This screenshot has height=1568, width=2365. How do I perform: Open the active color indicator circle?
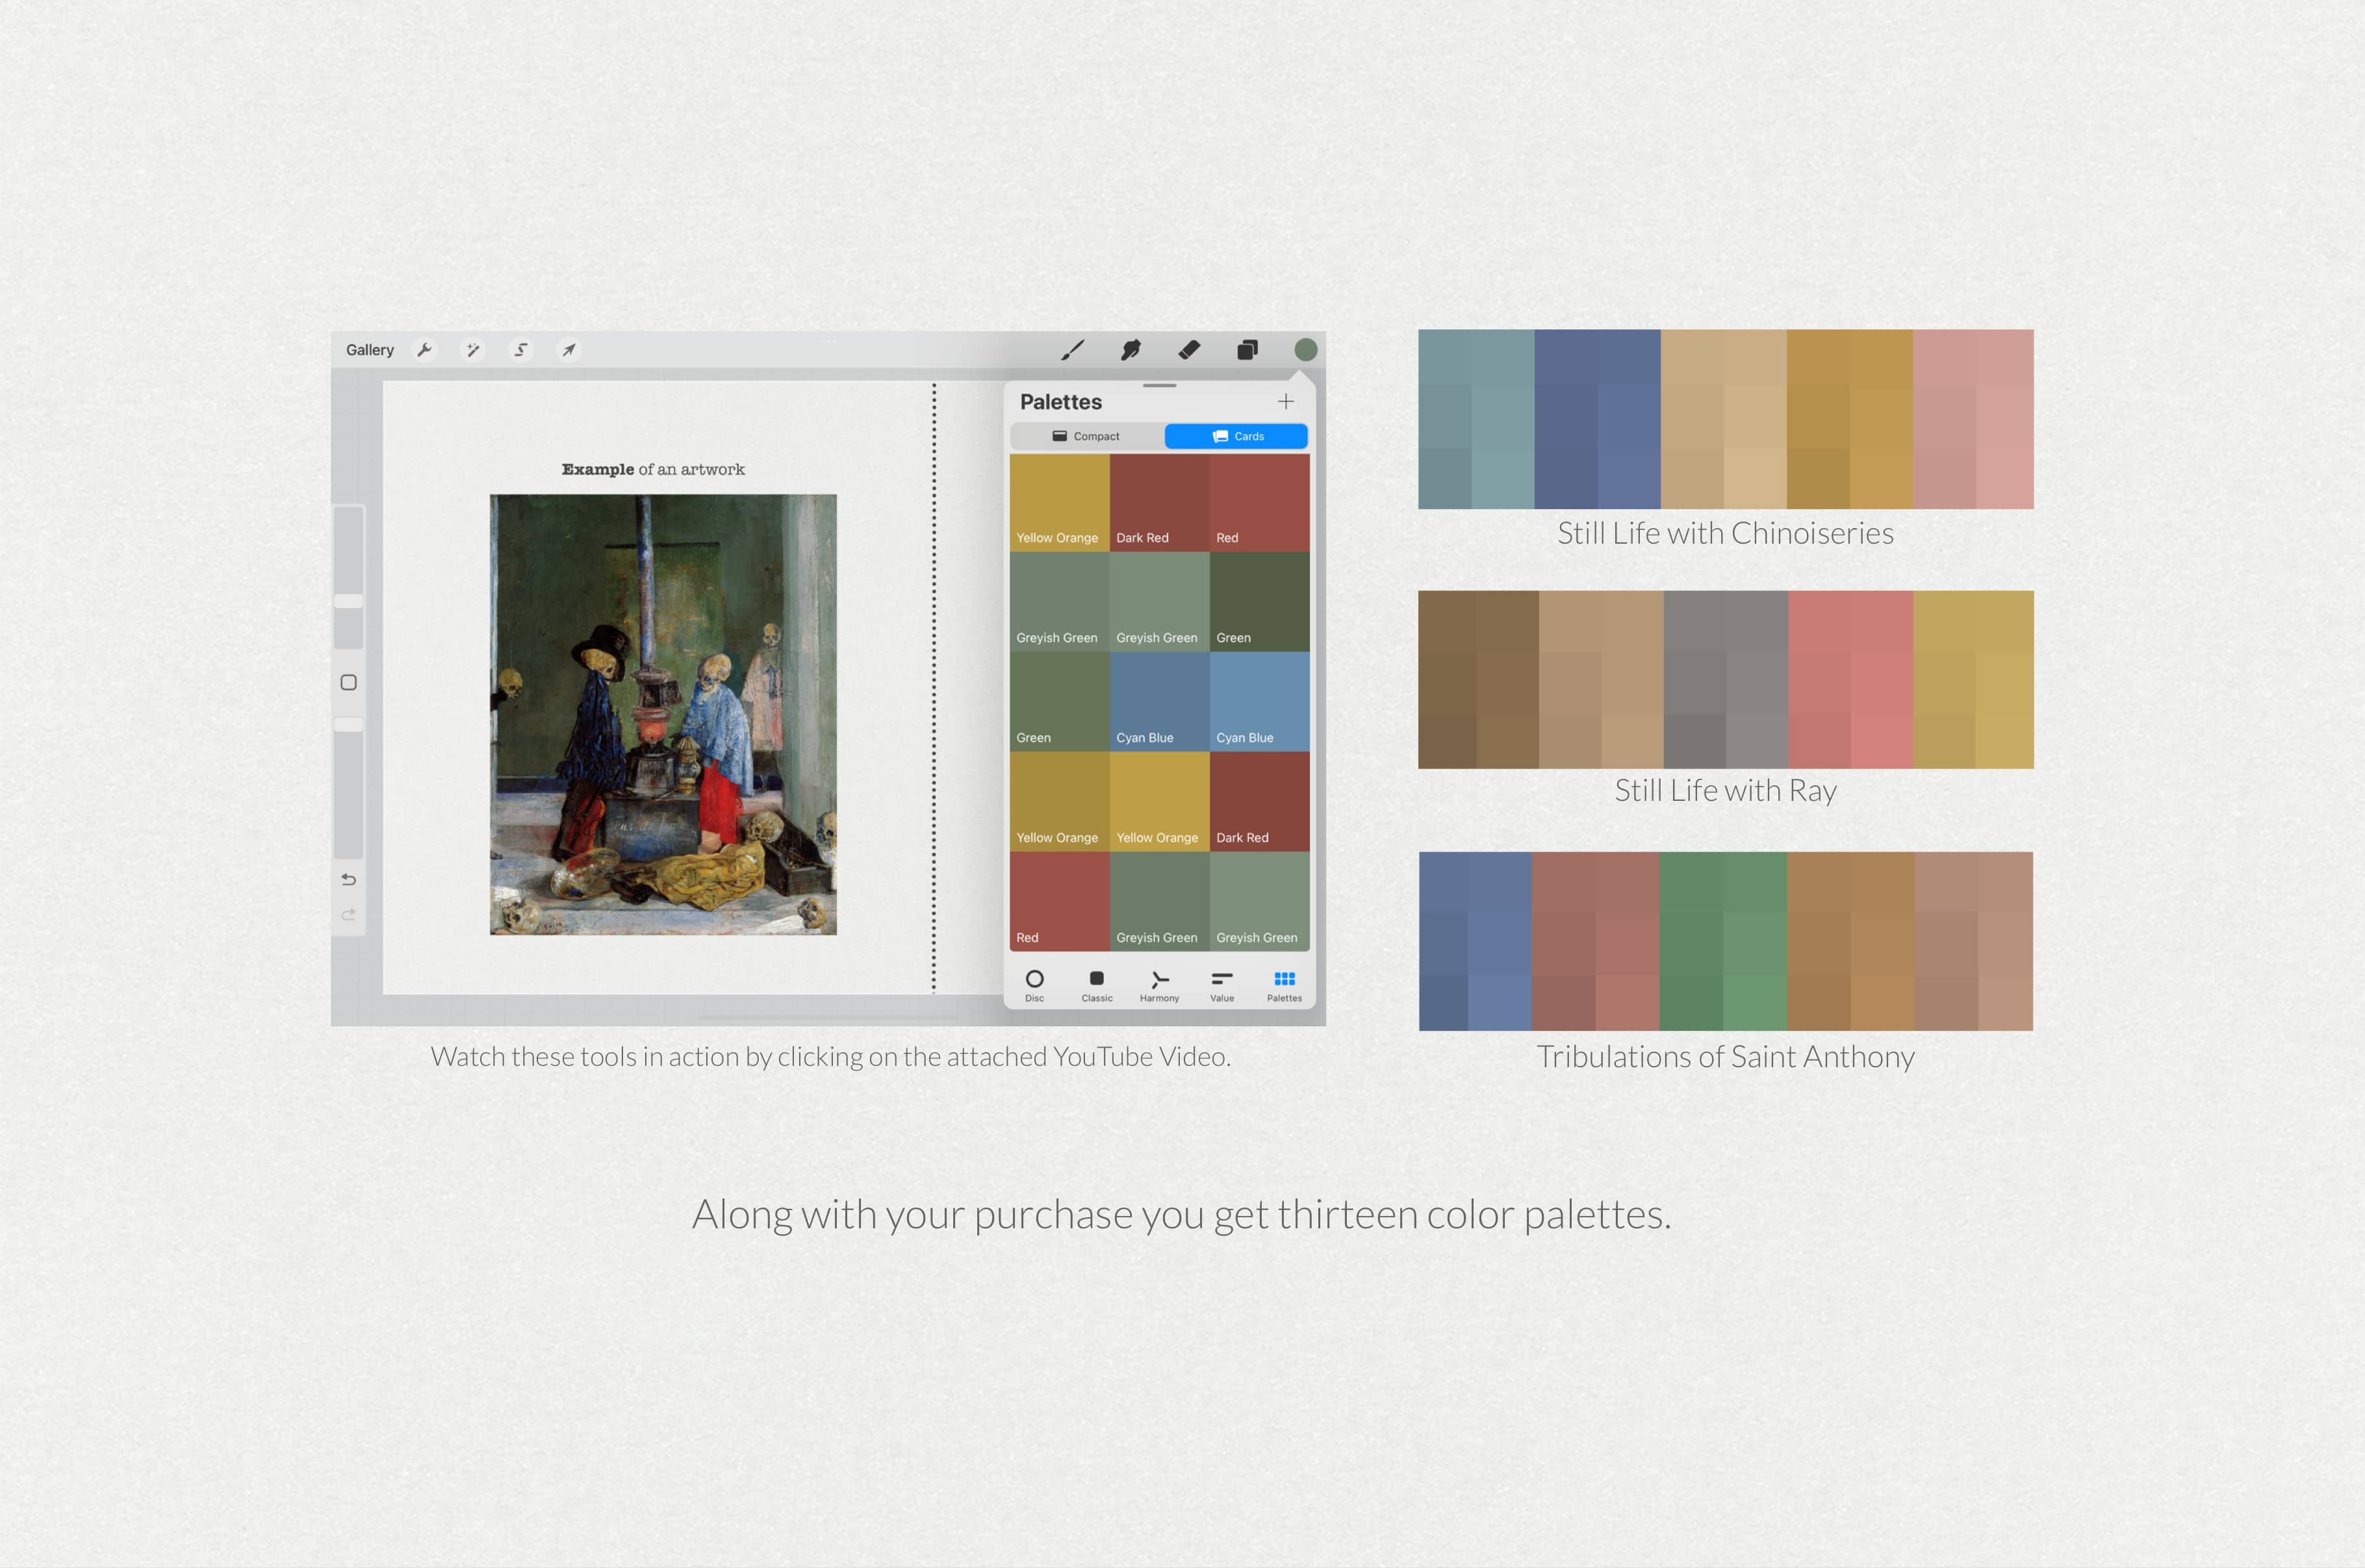(x=1305, y=349)
